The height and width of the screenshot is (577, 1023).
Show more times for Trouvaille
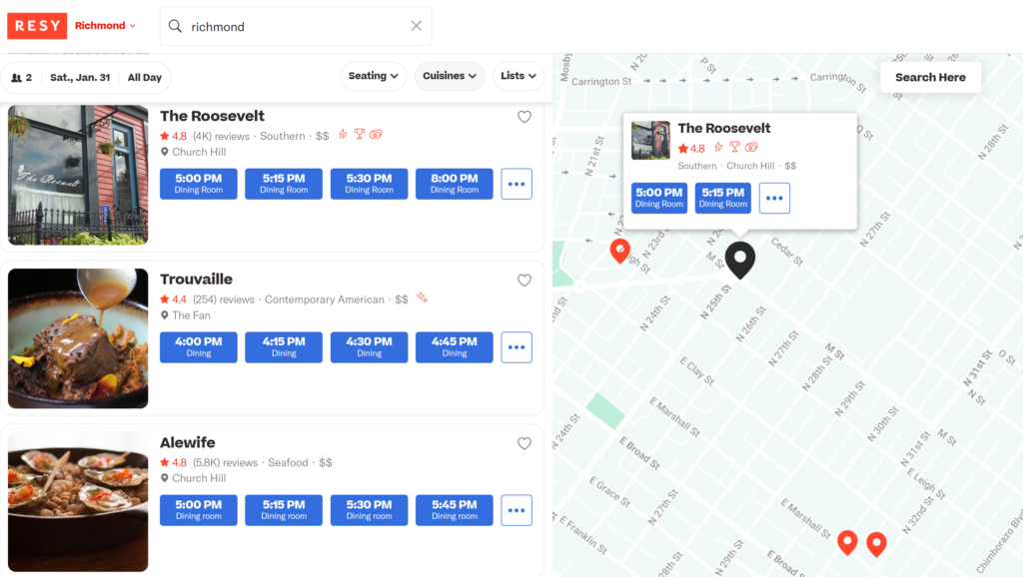(516, 347)
